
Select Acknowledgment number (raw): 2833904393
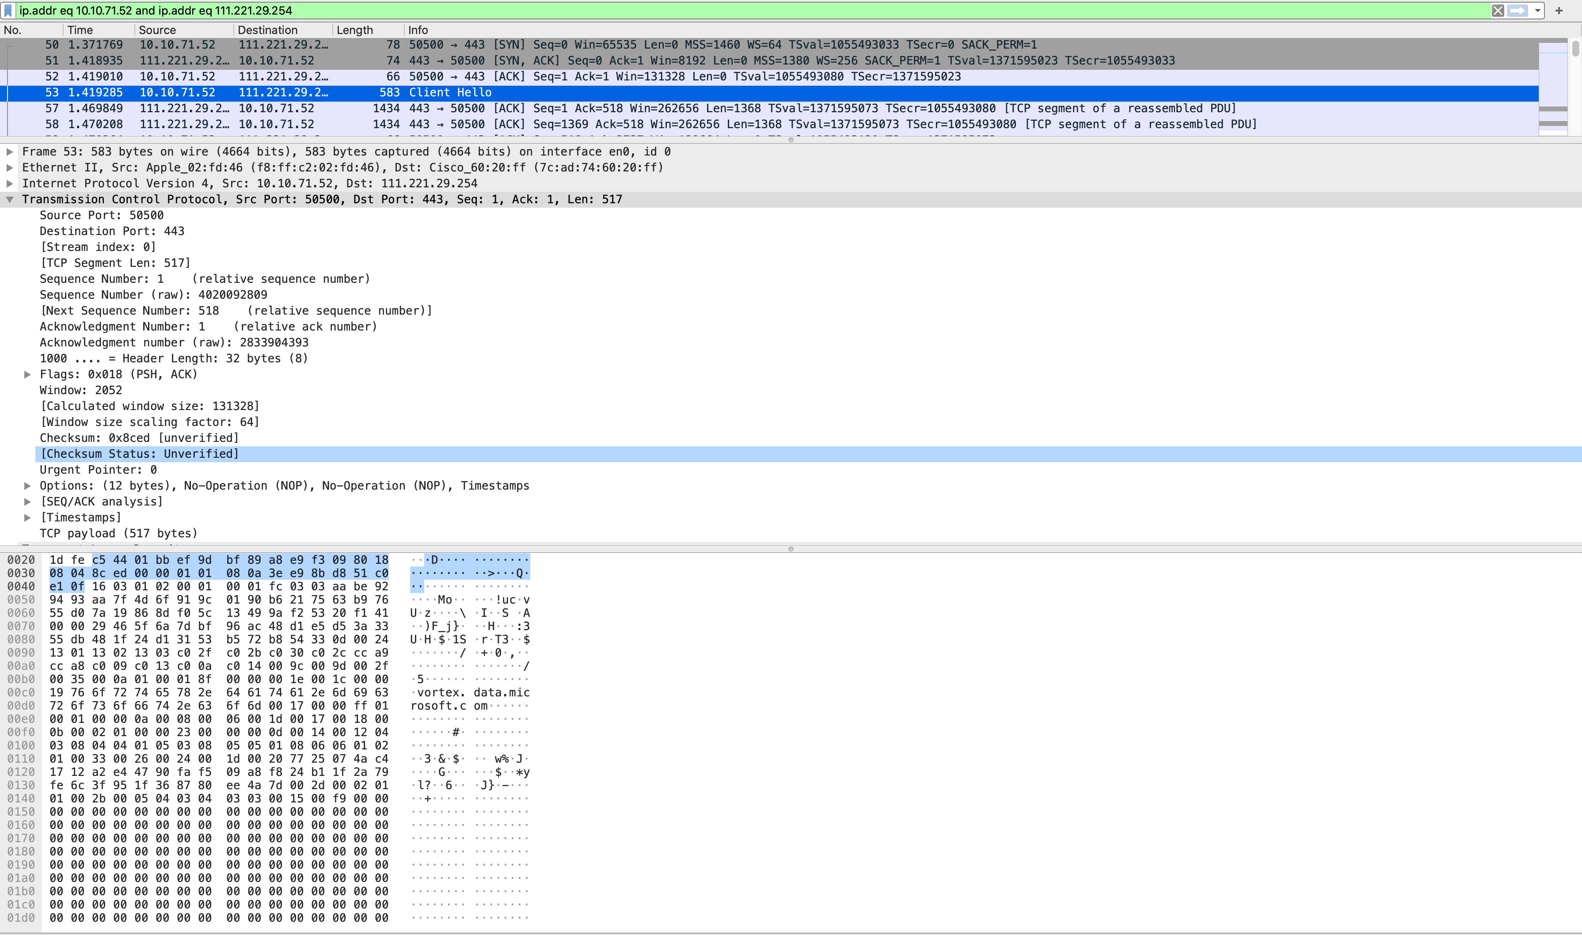tap(174, 343)
